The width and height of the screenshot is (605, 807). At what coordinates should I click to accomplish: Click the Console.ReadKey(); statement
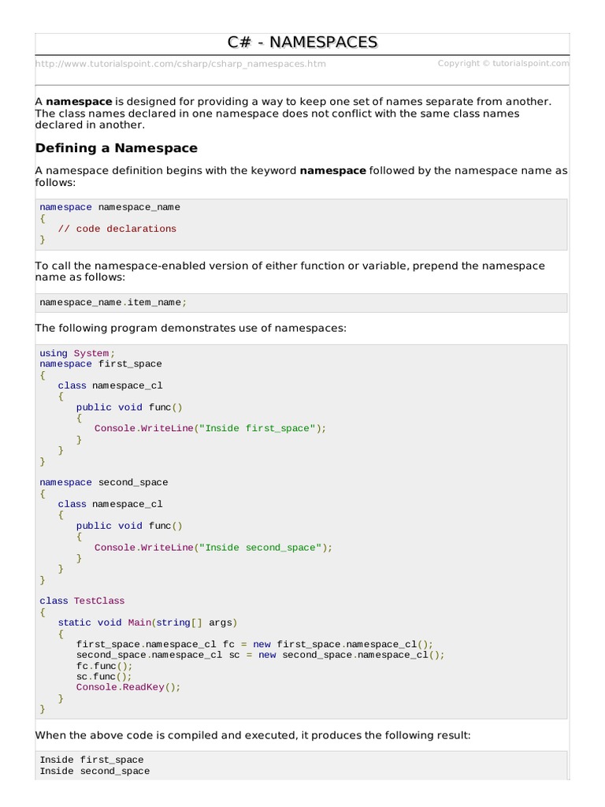click(128, 687)
